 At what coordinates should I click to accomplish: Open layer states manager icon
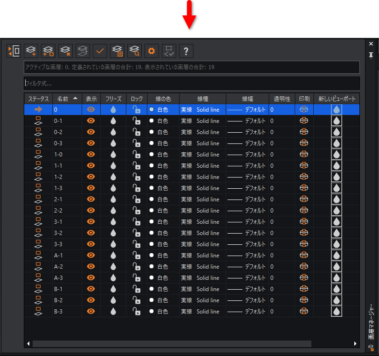point(117,51)
